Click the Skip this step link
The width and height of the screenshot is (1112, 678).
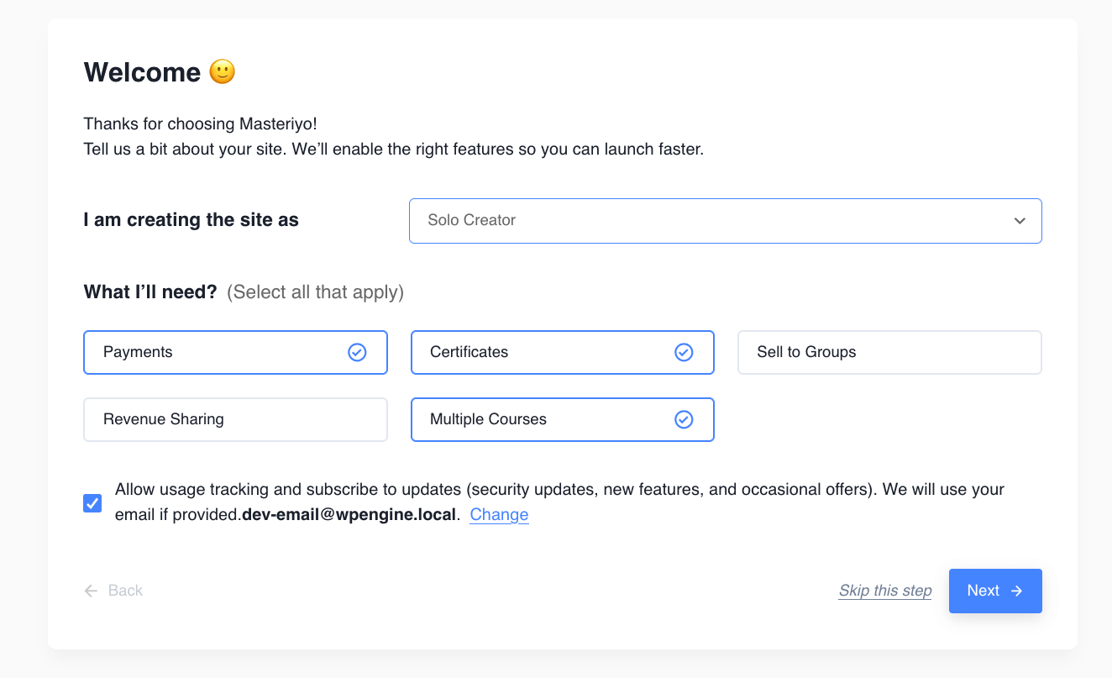[885, 591]
